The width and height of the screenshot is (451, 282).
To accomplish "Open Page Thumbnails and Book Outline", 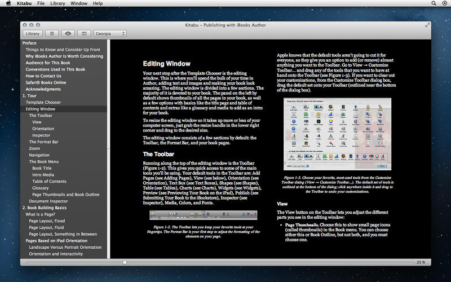I will click(x=65, y=195).
